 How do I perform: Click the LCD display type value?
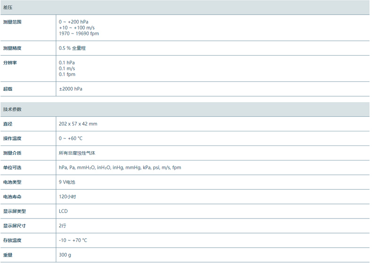click(63, 211)
